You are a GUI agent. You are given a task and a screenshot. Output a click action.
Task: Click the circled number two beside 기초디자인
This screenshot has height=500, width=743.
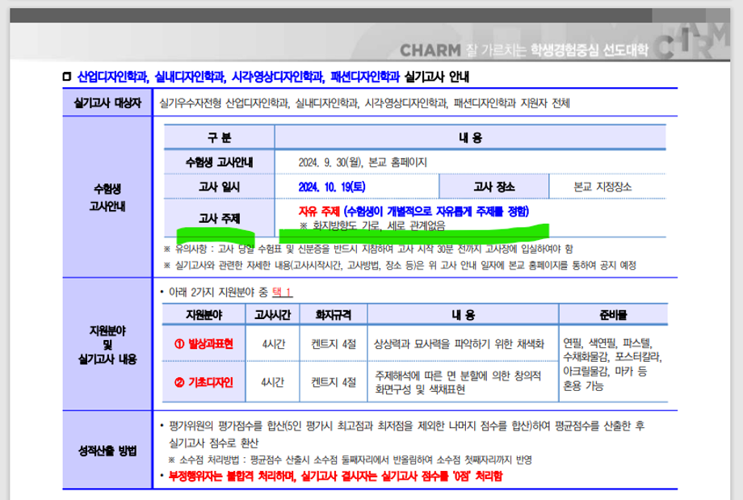(178, 382)
